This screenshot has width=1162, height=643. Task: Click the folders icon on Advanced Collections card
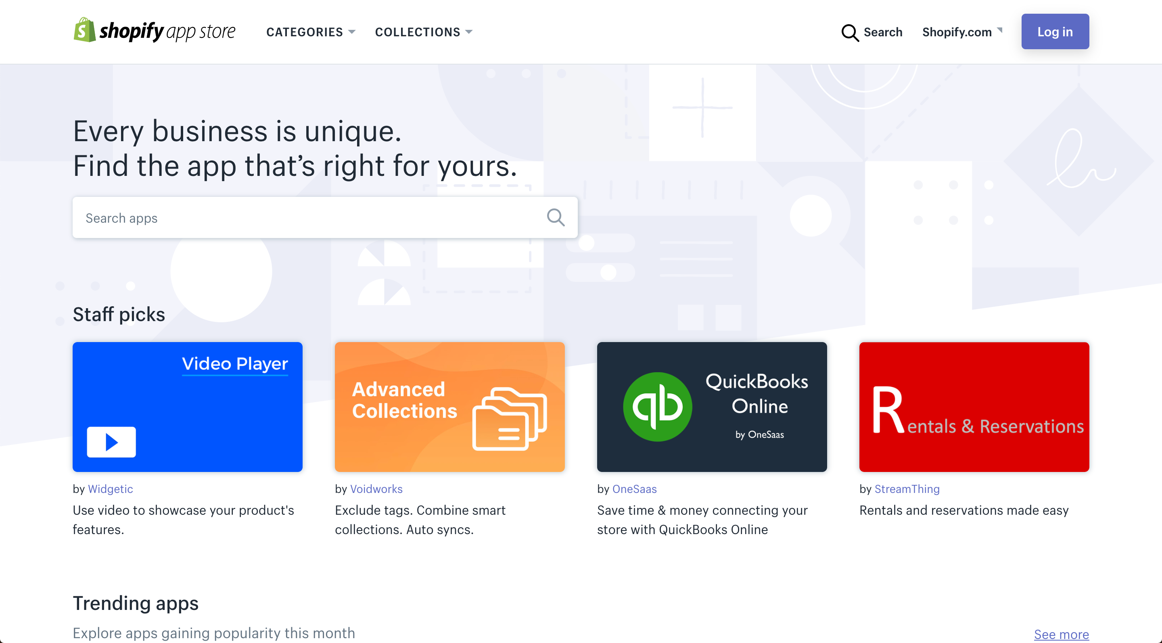[509, 418]
